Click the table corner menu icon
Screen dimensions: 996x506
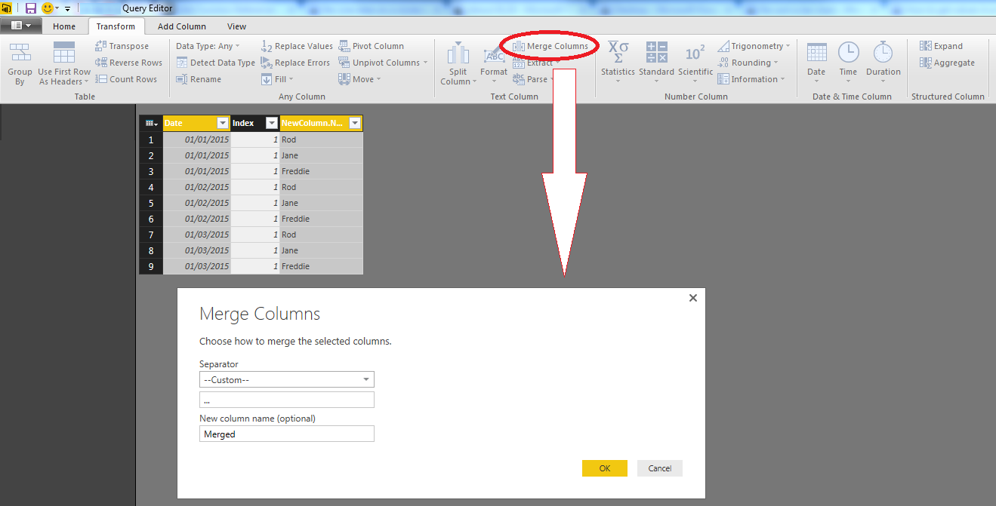151,123
